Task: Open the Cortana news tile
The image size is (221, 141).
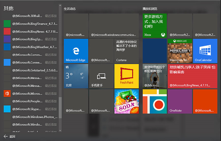Action: click(x=127, y=51)
